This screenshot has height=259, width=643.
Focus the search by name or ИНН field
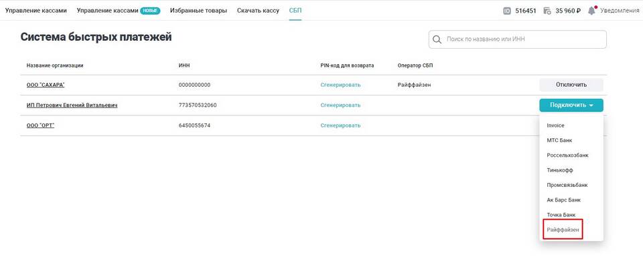tap(518, 39)
